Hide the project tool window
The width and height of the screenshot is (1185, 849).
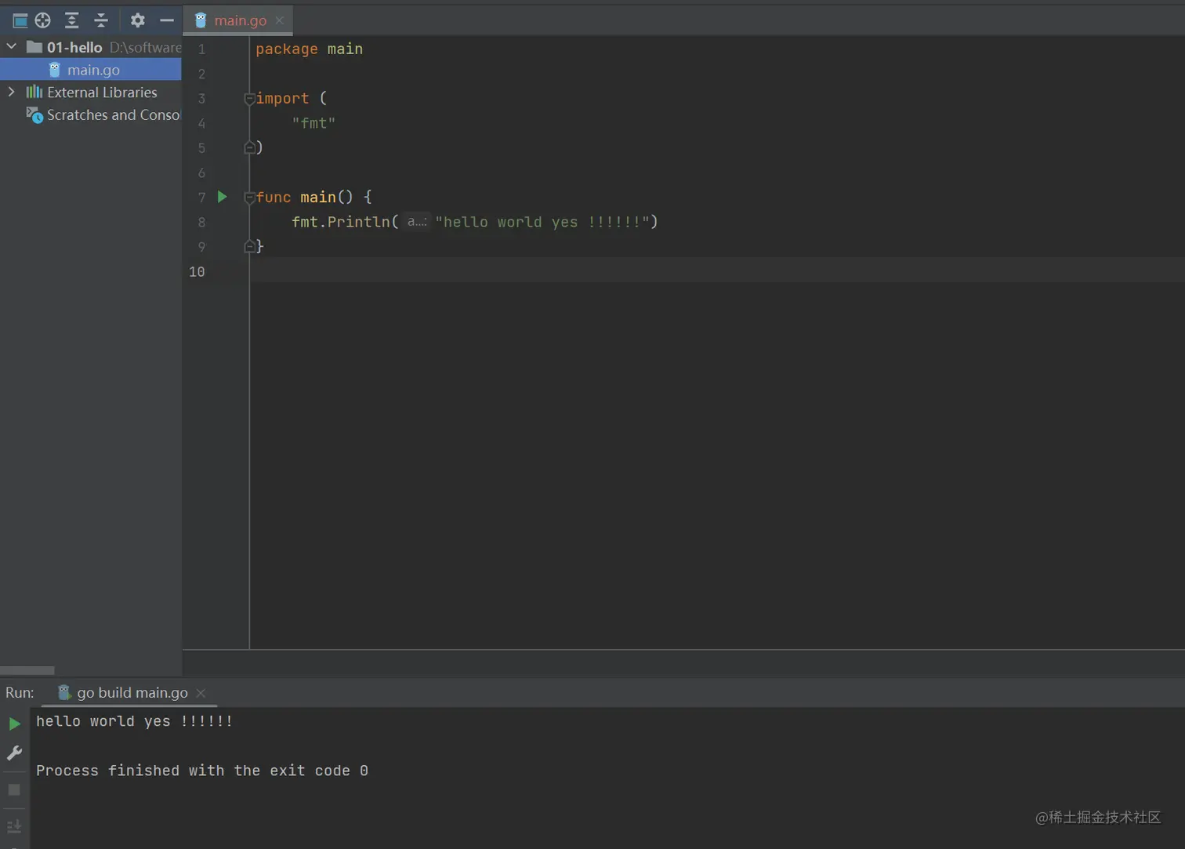click(x=167, y=20)
